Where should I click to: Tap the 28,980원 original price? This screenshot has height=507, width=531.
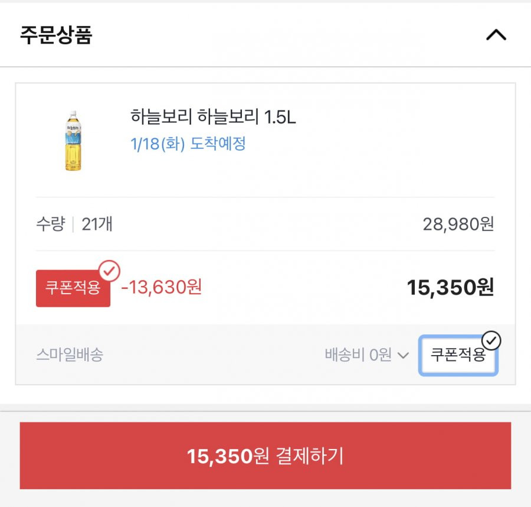point(458,224)
